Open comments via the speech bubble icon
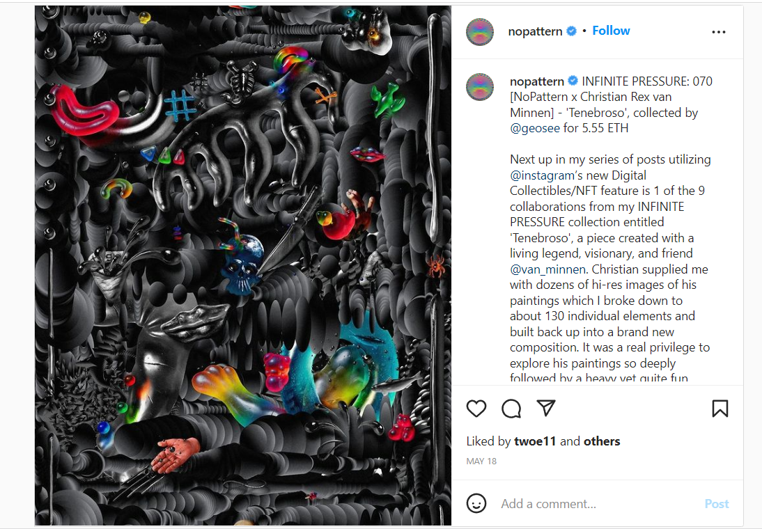 (x=511, y=409)
